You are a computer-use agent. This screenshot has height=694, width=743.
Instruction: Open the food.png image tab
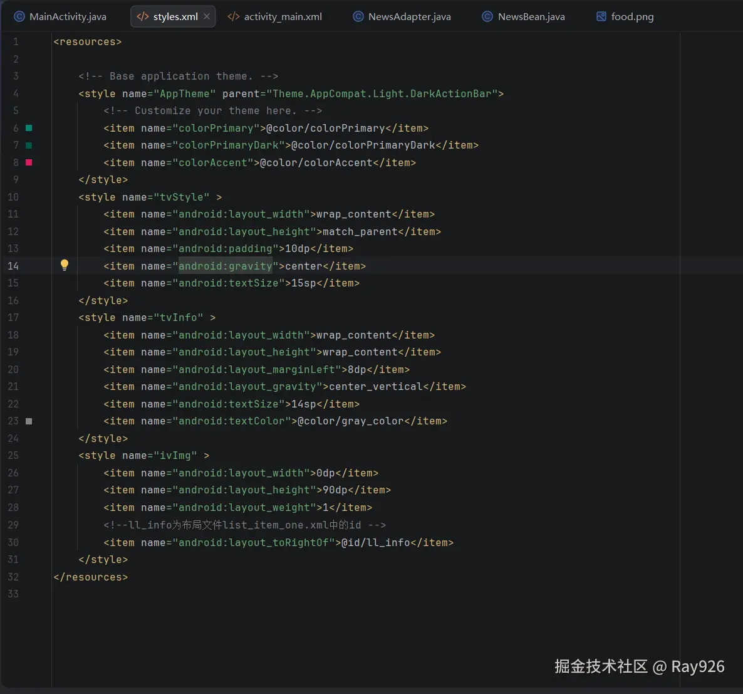click(632, 17)
